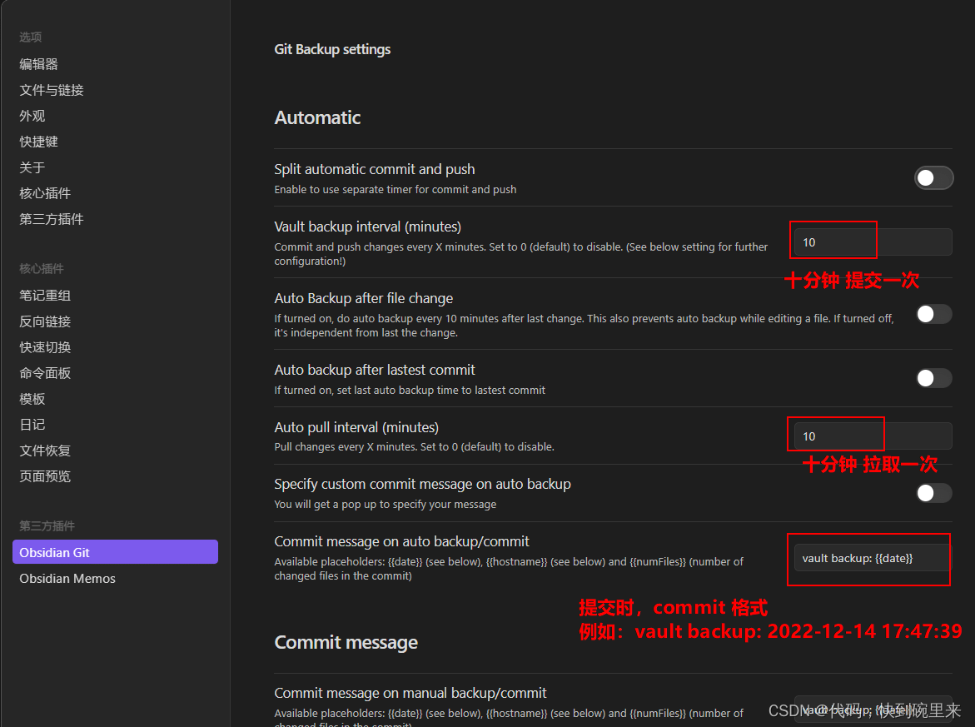Go to 快捷键 settings
Viewport: 975px width, 727px height.
[x=39, y=142]
